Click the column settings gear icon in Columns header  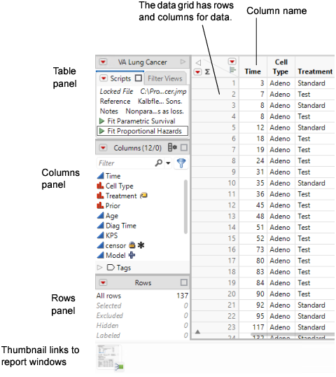[x=172, y=147]
